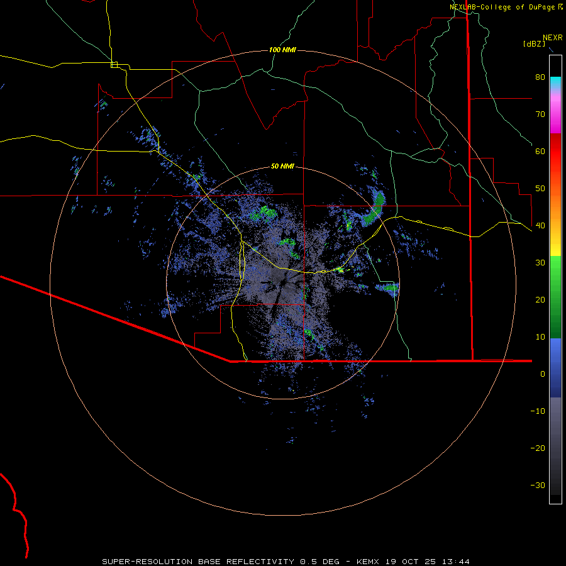The width and height of the screenshot is (566, 566).
Task: Click the 0 dBZ scale value
Action: click(x=543, y=374)
